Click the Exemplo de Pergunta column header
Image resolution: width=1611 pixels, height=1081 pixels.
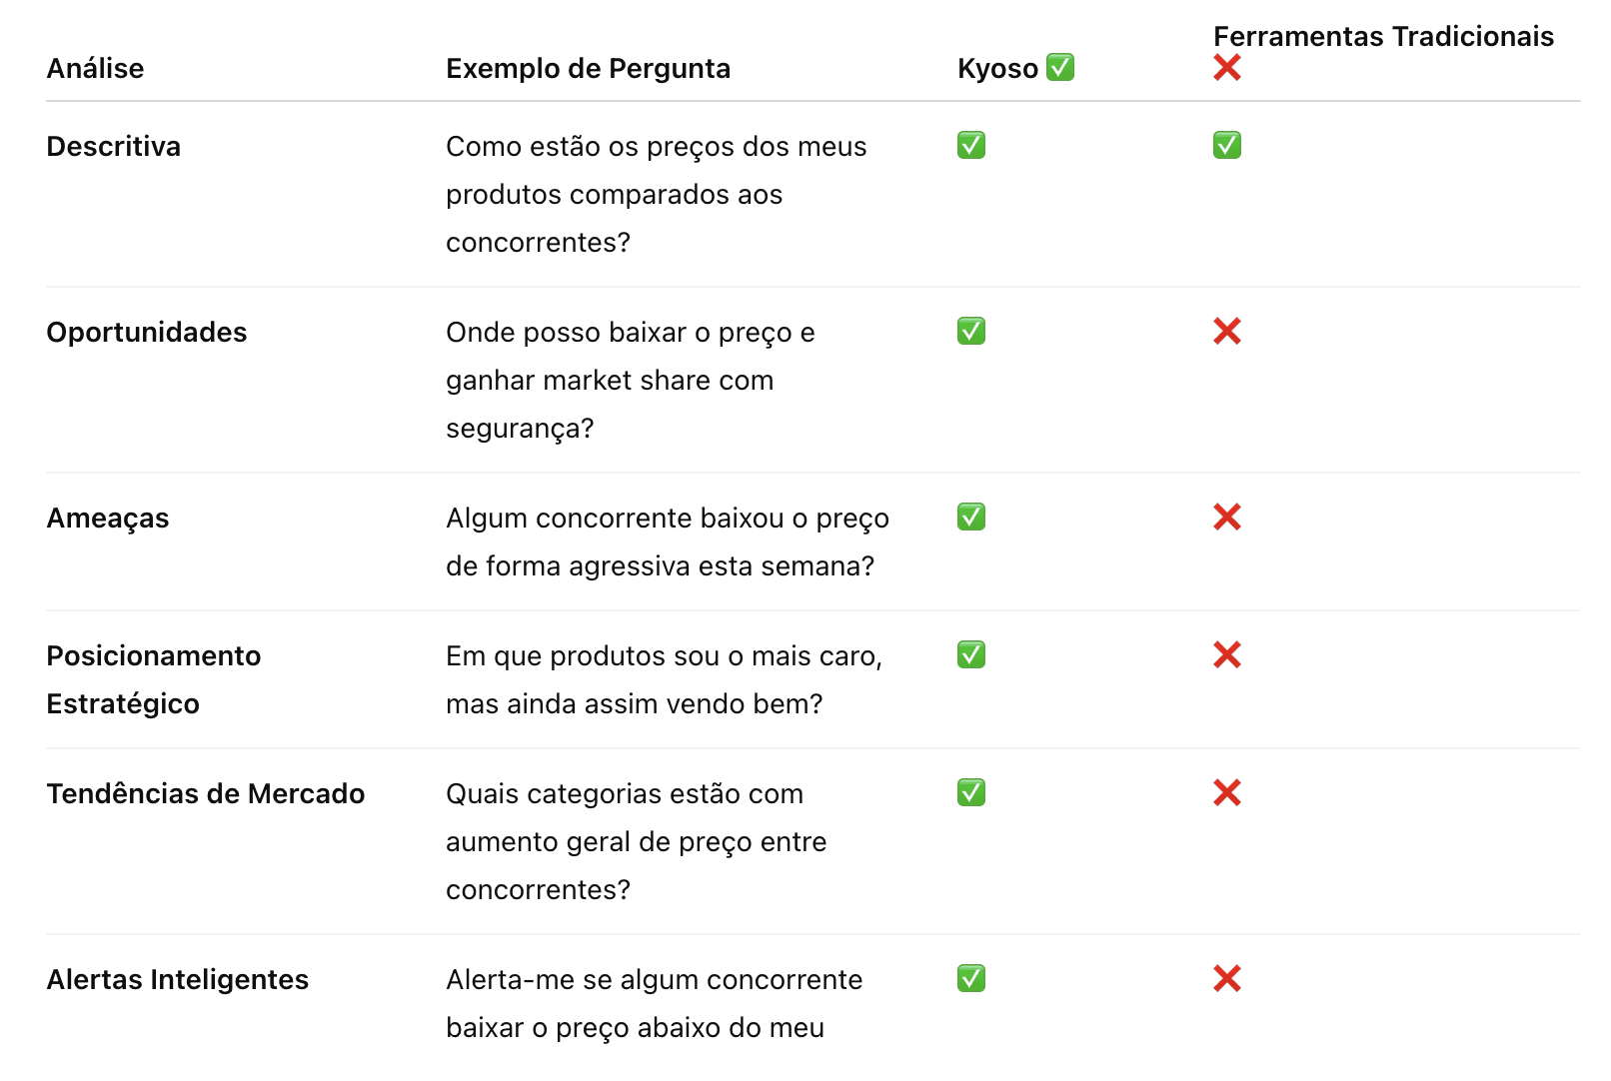pyautogui.click(x=588, y=68)
